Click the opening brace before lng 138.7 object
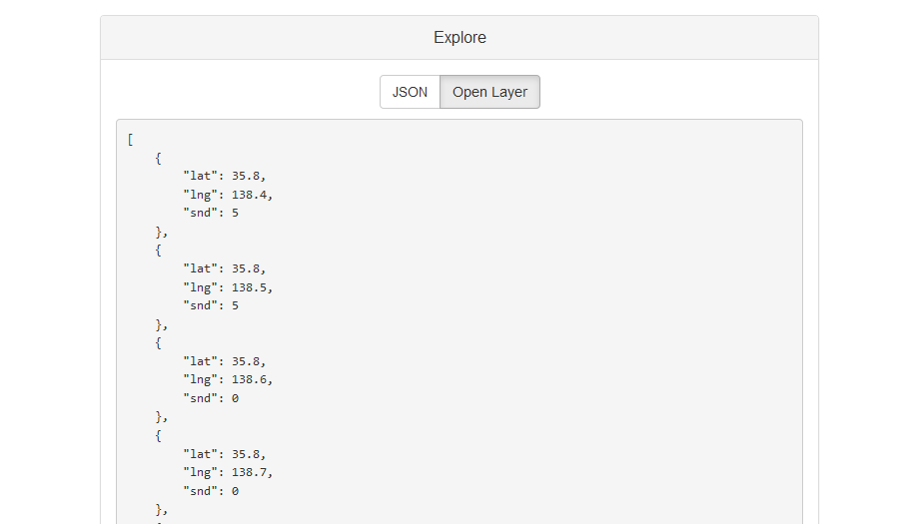Viewport: 922px width, 524px height. tap(158, 435)
